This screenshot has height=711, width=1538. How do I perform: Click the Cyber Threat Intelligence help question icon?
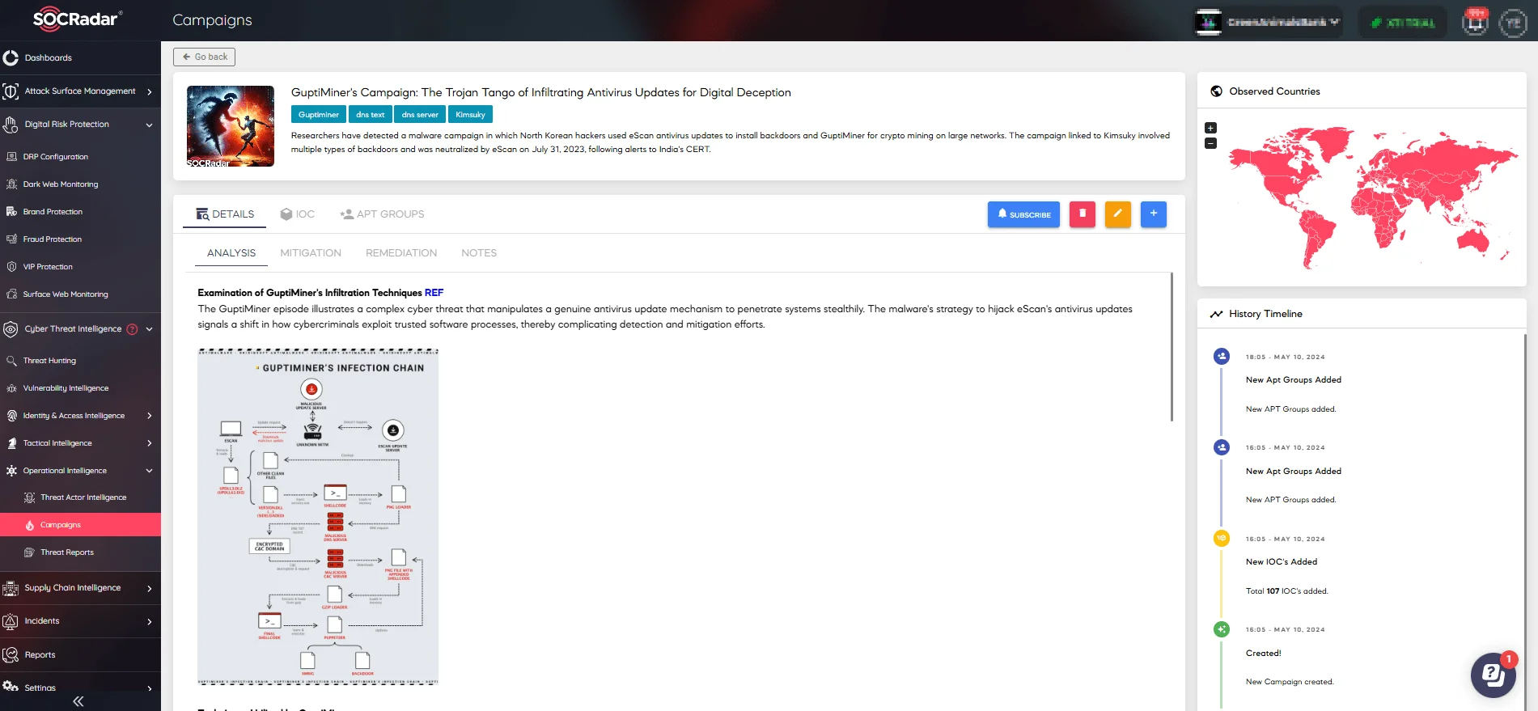coord(132,329)
